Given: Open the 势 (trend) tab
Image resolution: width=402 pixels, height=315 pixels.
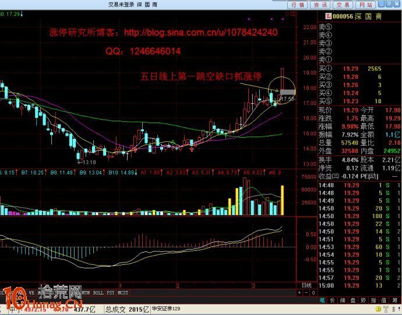Looking at the screenshot, I should [363, 300].
